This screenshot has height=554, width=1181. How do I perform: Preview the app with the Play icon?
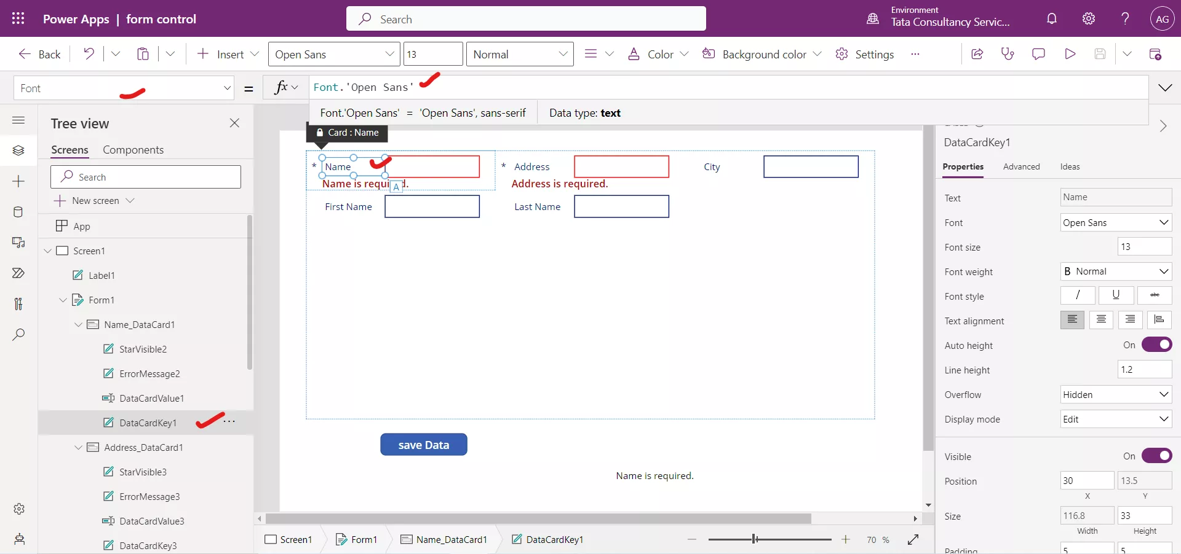(x=1070, y=54)
